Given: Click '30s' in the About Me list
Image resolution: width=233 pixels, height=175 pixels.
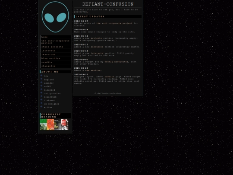Looking at the screenshot, I should coord(46,76).
